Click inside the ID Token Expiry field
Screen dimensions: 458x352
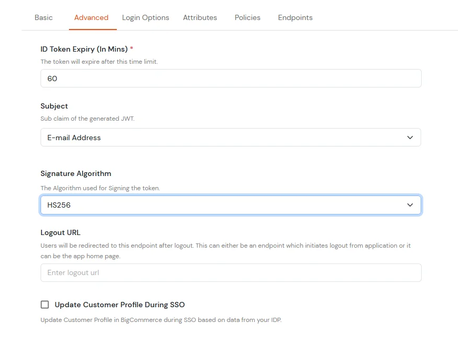click(231, 78)
